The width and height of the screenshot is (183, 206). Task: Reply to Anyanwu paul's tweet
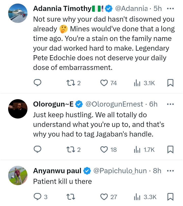tap(37, 197)
